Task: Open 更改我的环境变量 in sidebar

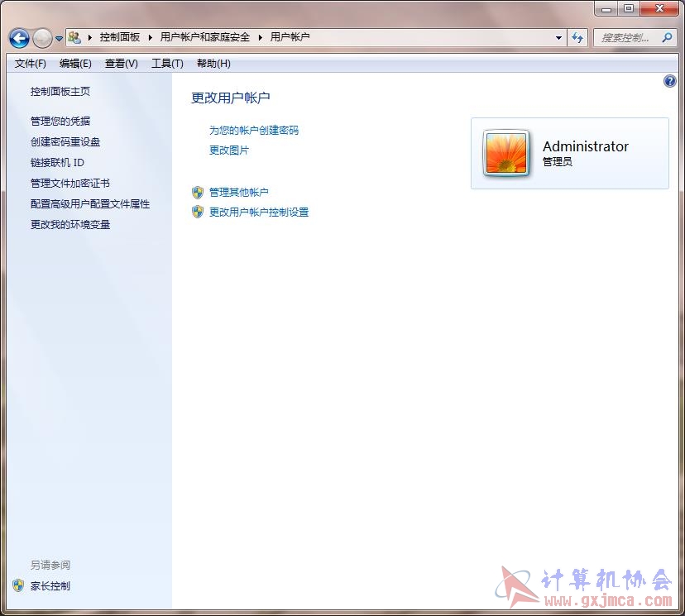Action: (70, 224)
